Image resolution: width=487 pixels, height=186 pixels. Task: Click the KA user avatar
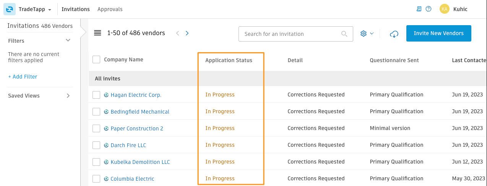click(444, 9)
